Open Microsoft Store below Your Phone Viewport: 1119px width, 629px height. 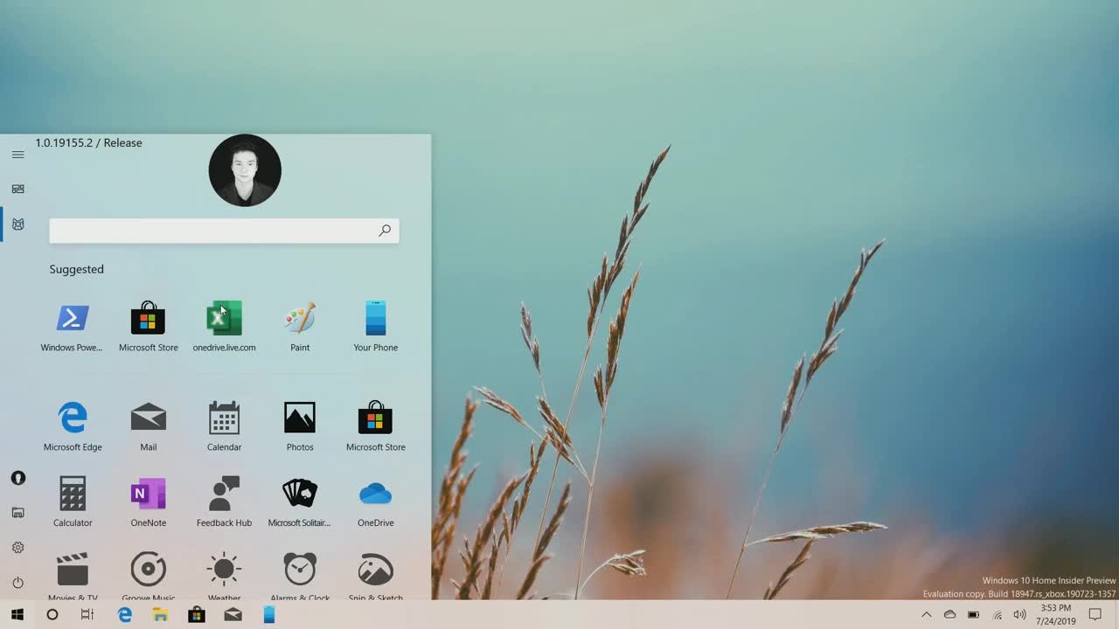coord(375,426)
